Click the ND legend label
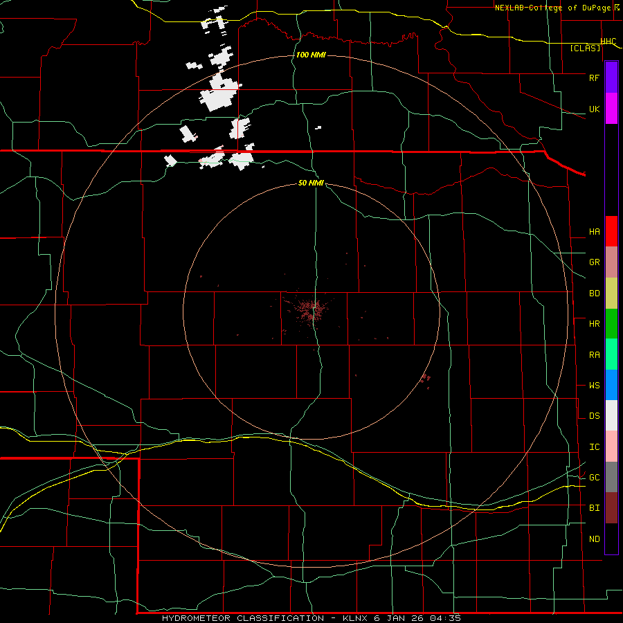This screenshot has height=623, width=623. (x=594, y=539)
